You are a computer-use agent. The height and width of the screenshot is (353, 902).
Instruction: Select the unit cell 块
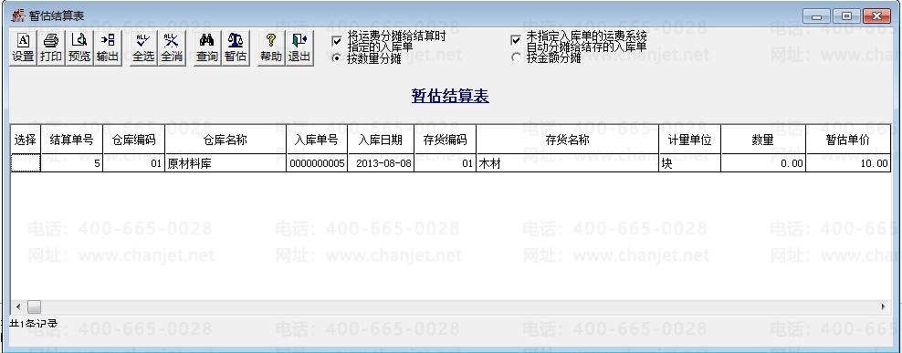[x=690, y=163]
